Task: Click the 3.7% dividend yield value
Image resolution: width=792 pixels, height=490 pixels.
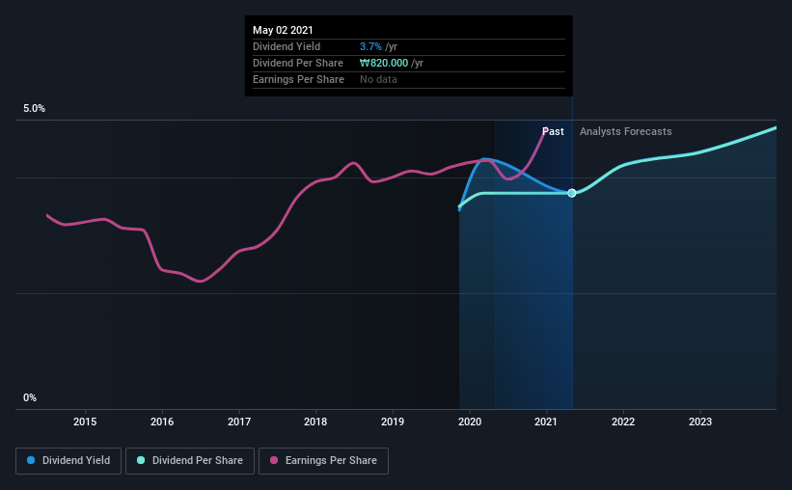Action: tap(370, 46)
